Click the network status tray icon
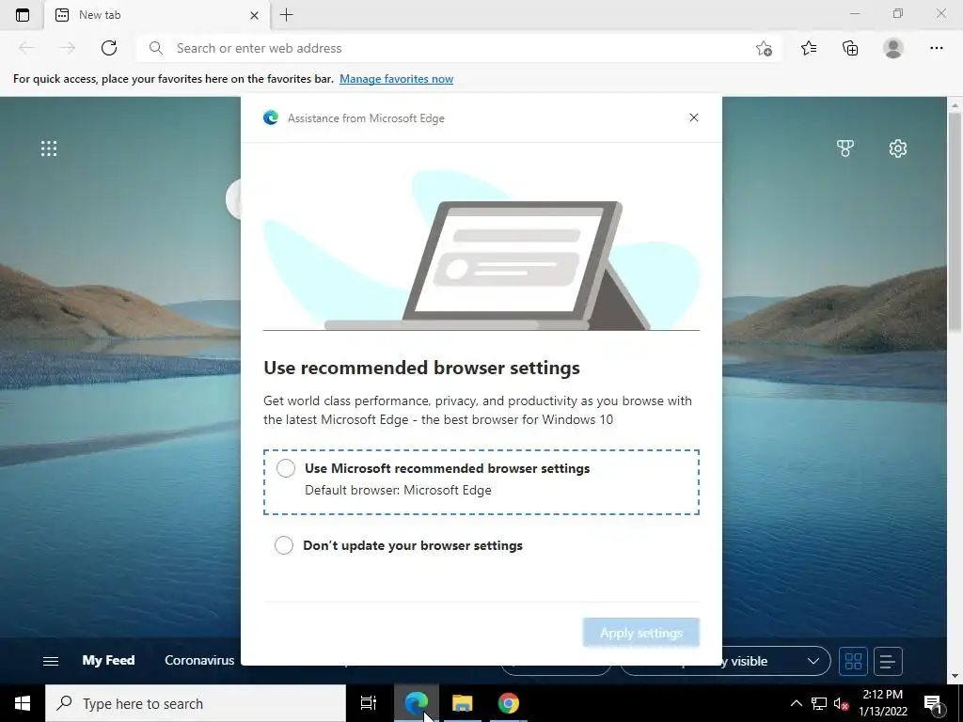This screenshot has height=722, width=963. coord(819,703)
